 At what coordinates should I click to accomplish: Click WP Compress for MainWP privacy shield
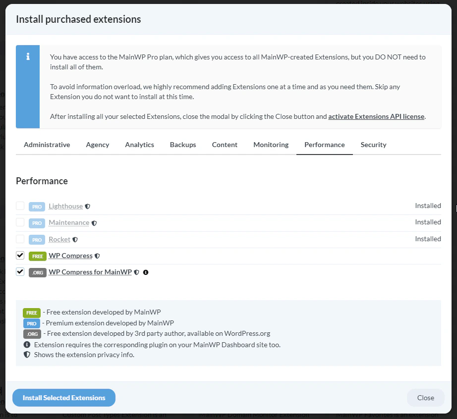tap(136, 272)
